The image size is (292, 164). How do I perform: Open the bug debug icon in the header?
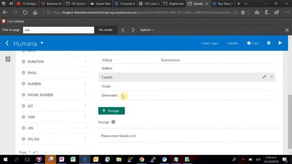pyautogui.click(x=269, y=43)
